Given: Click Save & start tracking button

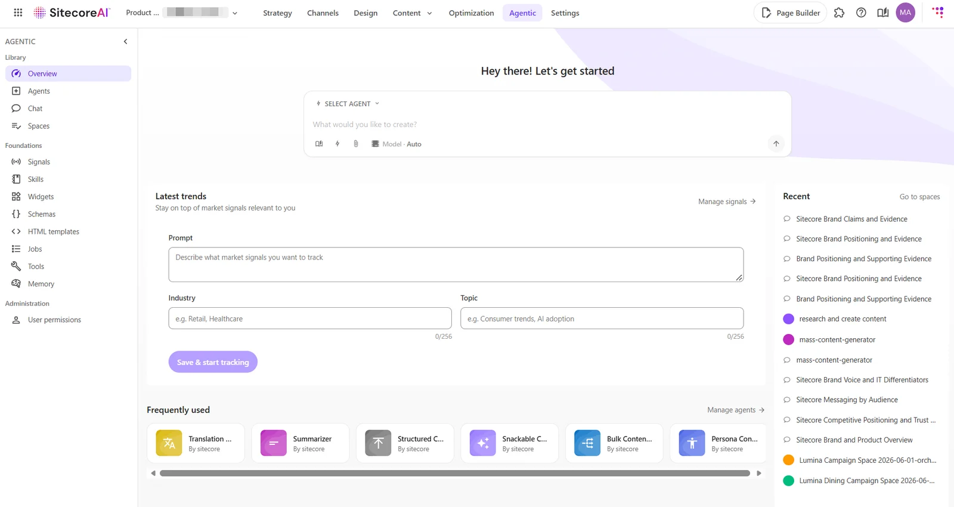Looking at the screenshot, I should tap(213, 362).
